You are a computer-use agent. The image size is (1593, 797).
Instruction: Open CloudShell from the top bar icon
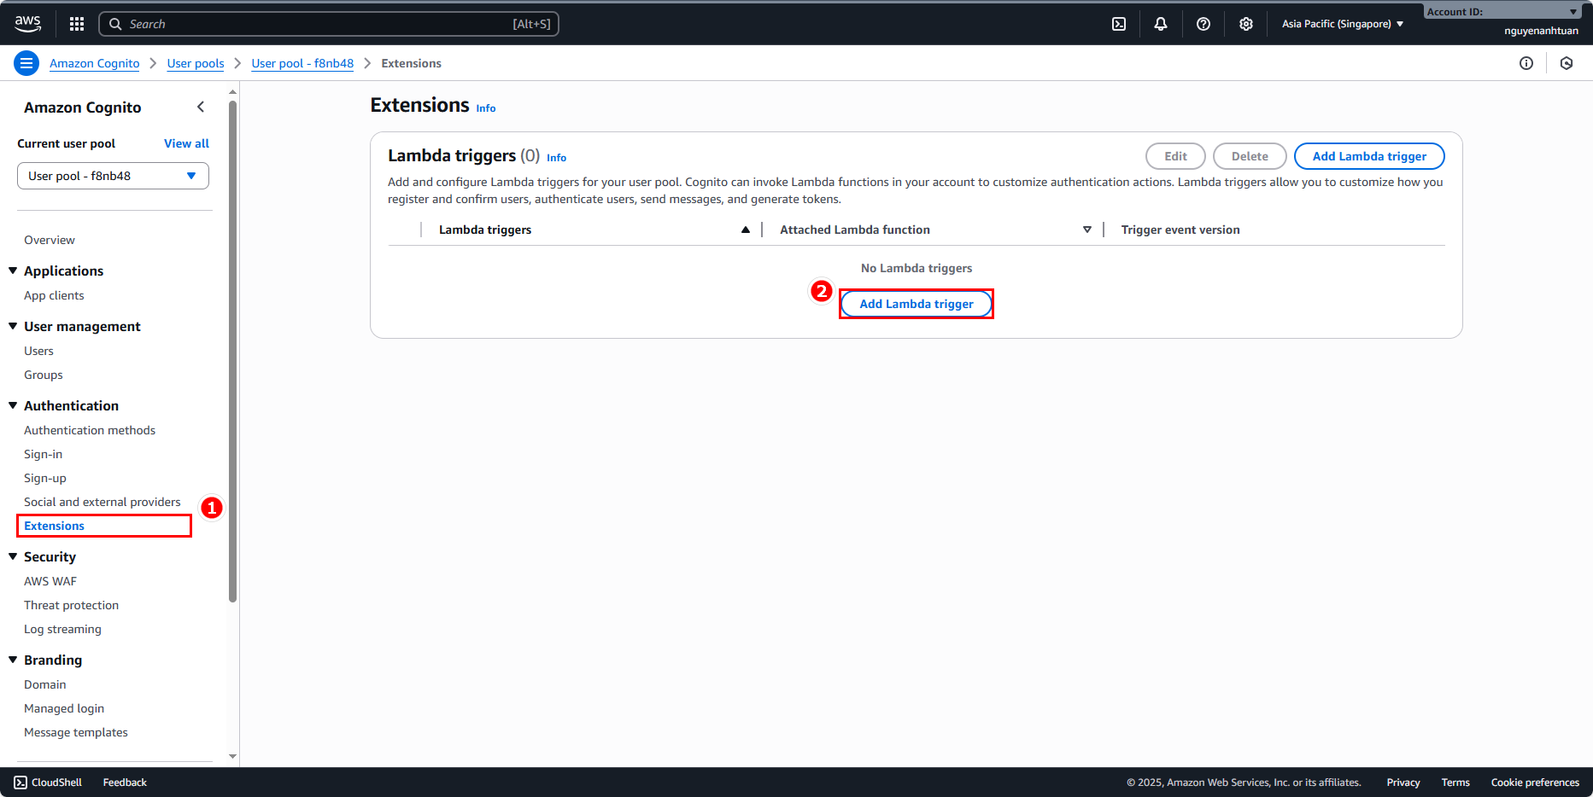pos(1119,24)
